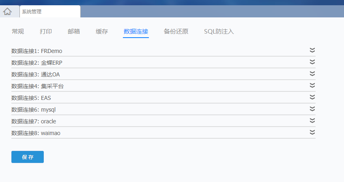Expand the EAS connection chevron
Screen dimensions: 344x182
(312, 97)
